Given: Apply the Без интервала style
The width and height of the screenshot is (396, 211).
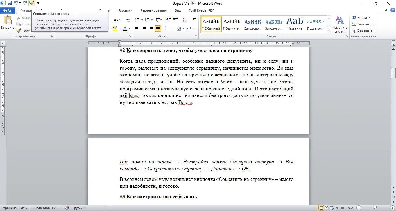Looking at the screenshot, I should [232, 24].
